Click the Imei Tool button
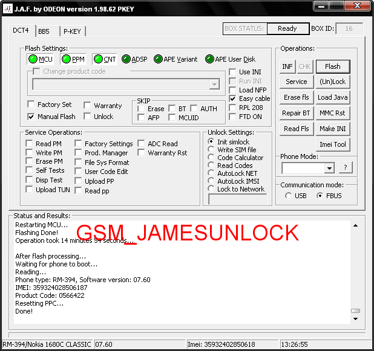 (332, 144)
